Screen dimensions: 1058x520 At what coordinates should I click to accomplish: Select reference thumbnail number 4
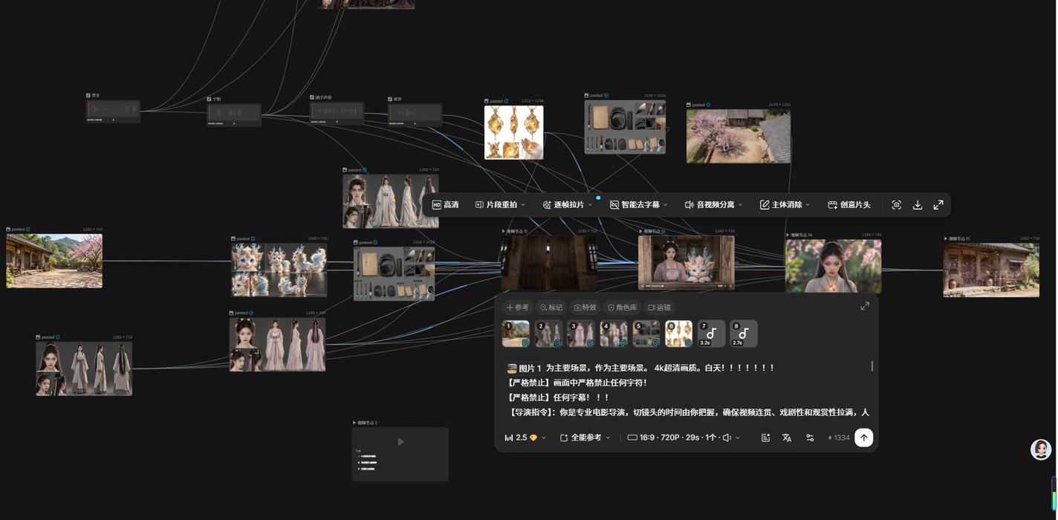coord(614,334)
